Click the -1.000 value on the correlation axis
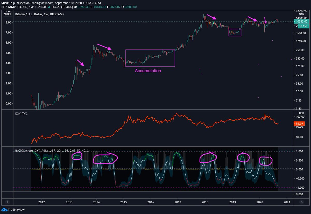 point(301,188)
